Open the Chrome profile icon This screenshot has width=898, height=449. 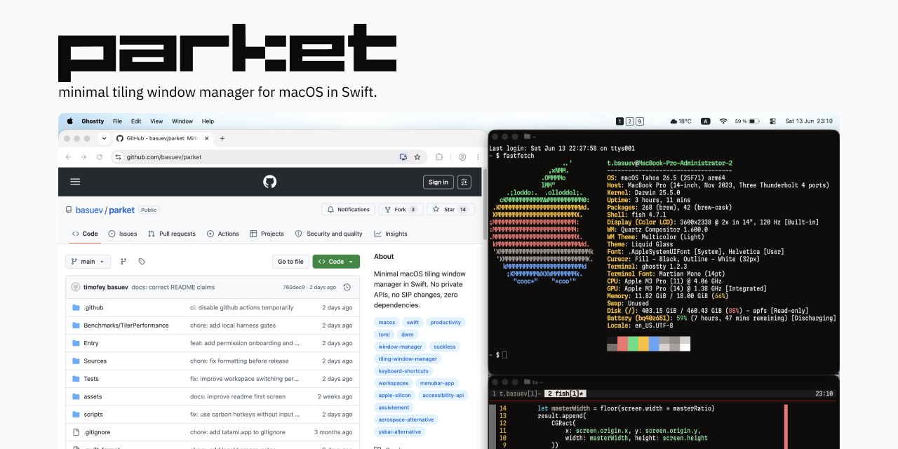pos(462,157)
